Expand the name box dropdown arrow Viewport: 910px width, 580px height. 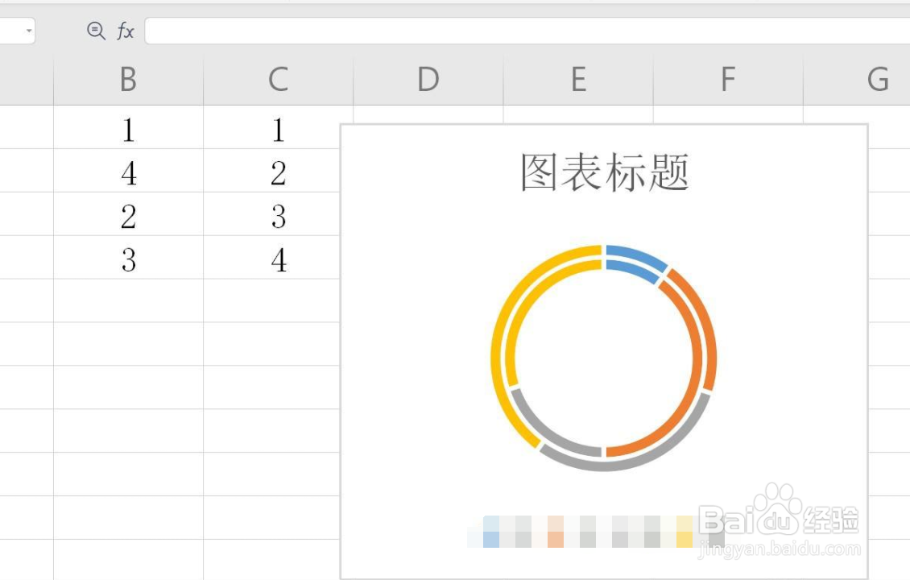coord(29,31)
